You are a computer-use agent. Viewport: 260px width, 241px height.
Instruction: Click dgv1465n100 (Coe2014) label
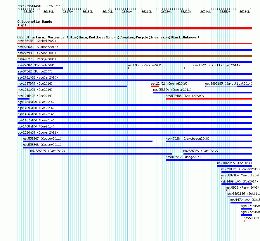click(x=36, y=108)
